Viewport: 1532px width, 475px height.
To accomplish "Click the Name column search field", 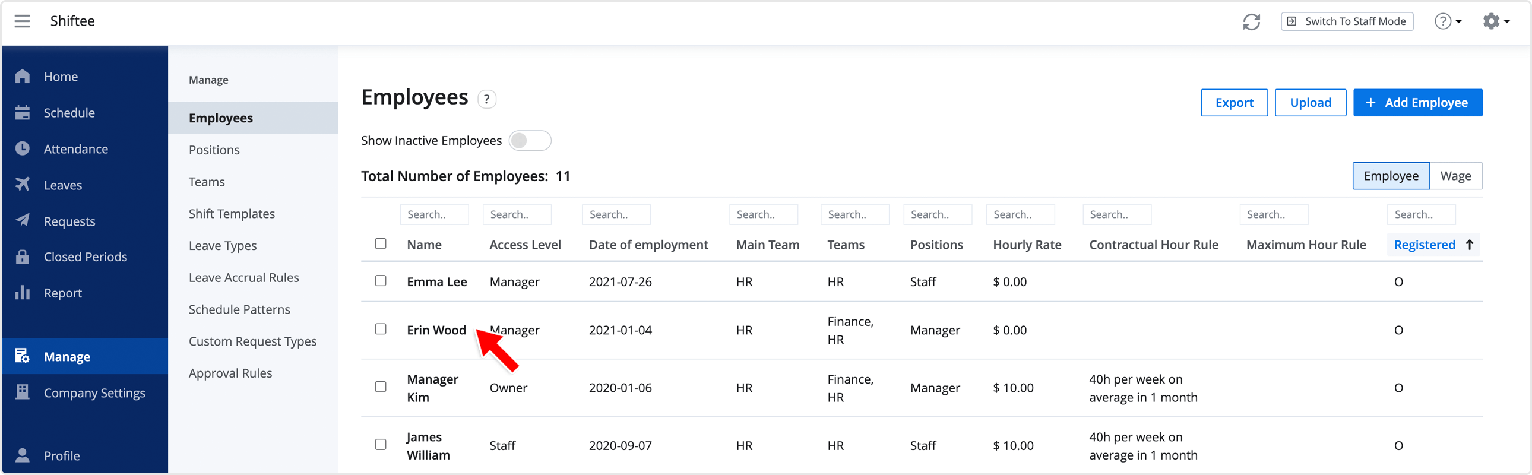I will pos(434,214).
